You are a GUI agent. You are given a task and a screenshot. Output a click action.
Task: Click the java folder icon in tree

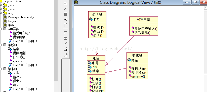coord(5,5)
